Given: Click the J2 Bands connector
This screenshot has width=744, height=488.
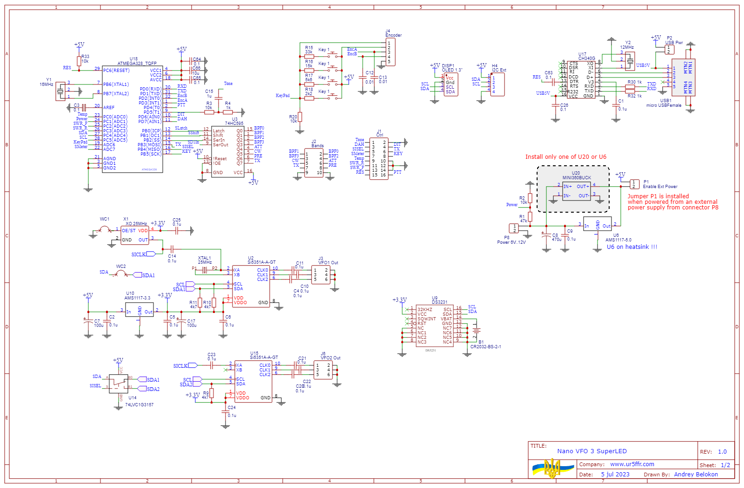Looking at the screenshot, I should click(x=314, y=163).
